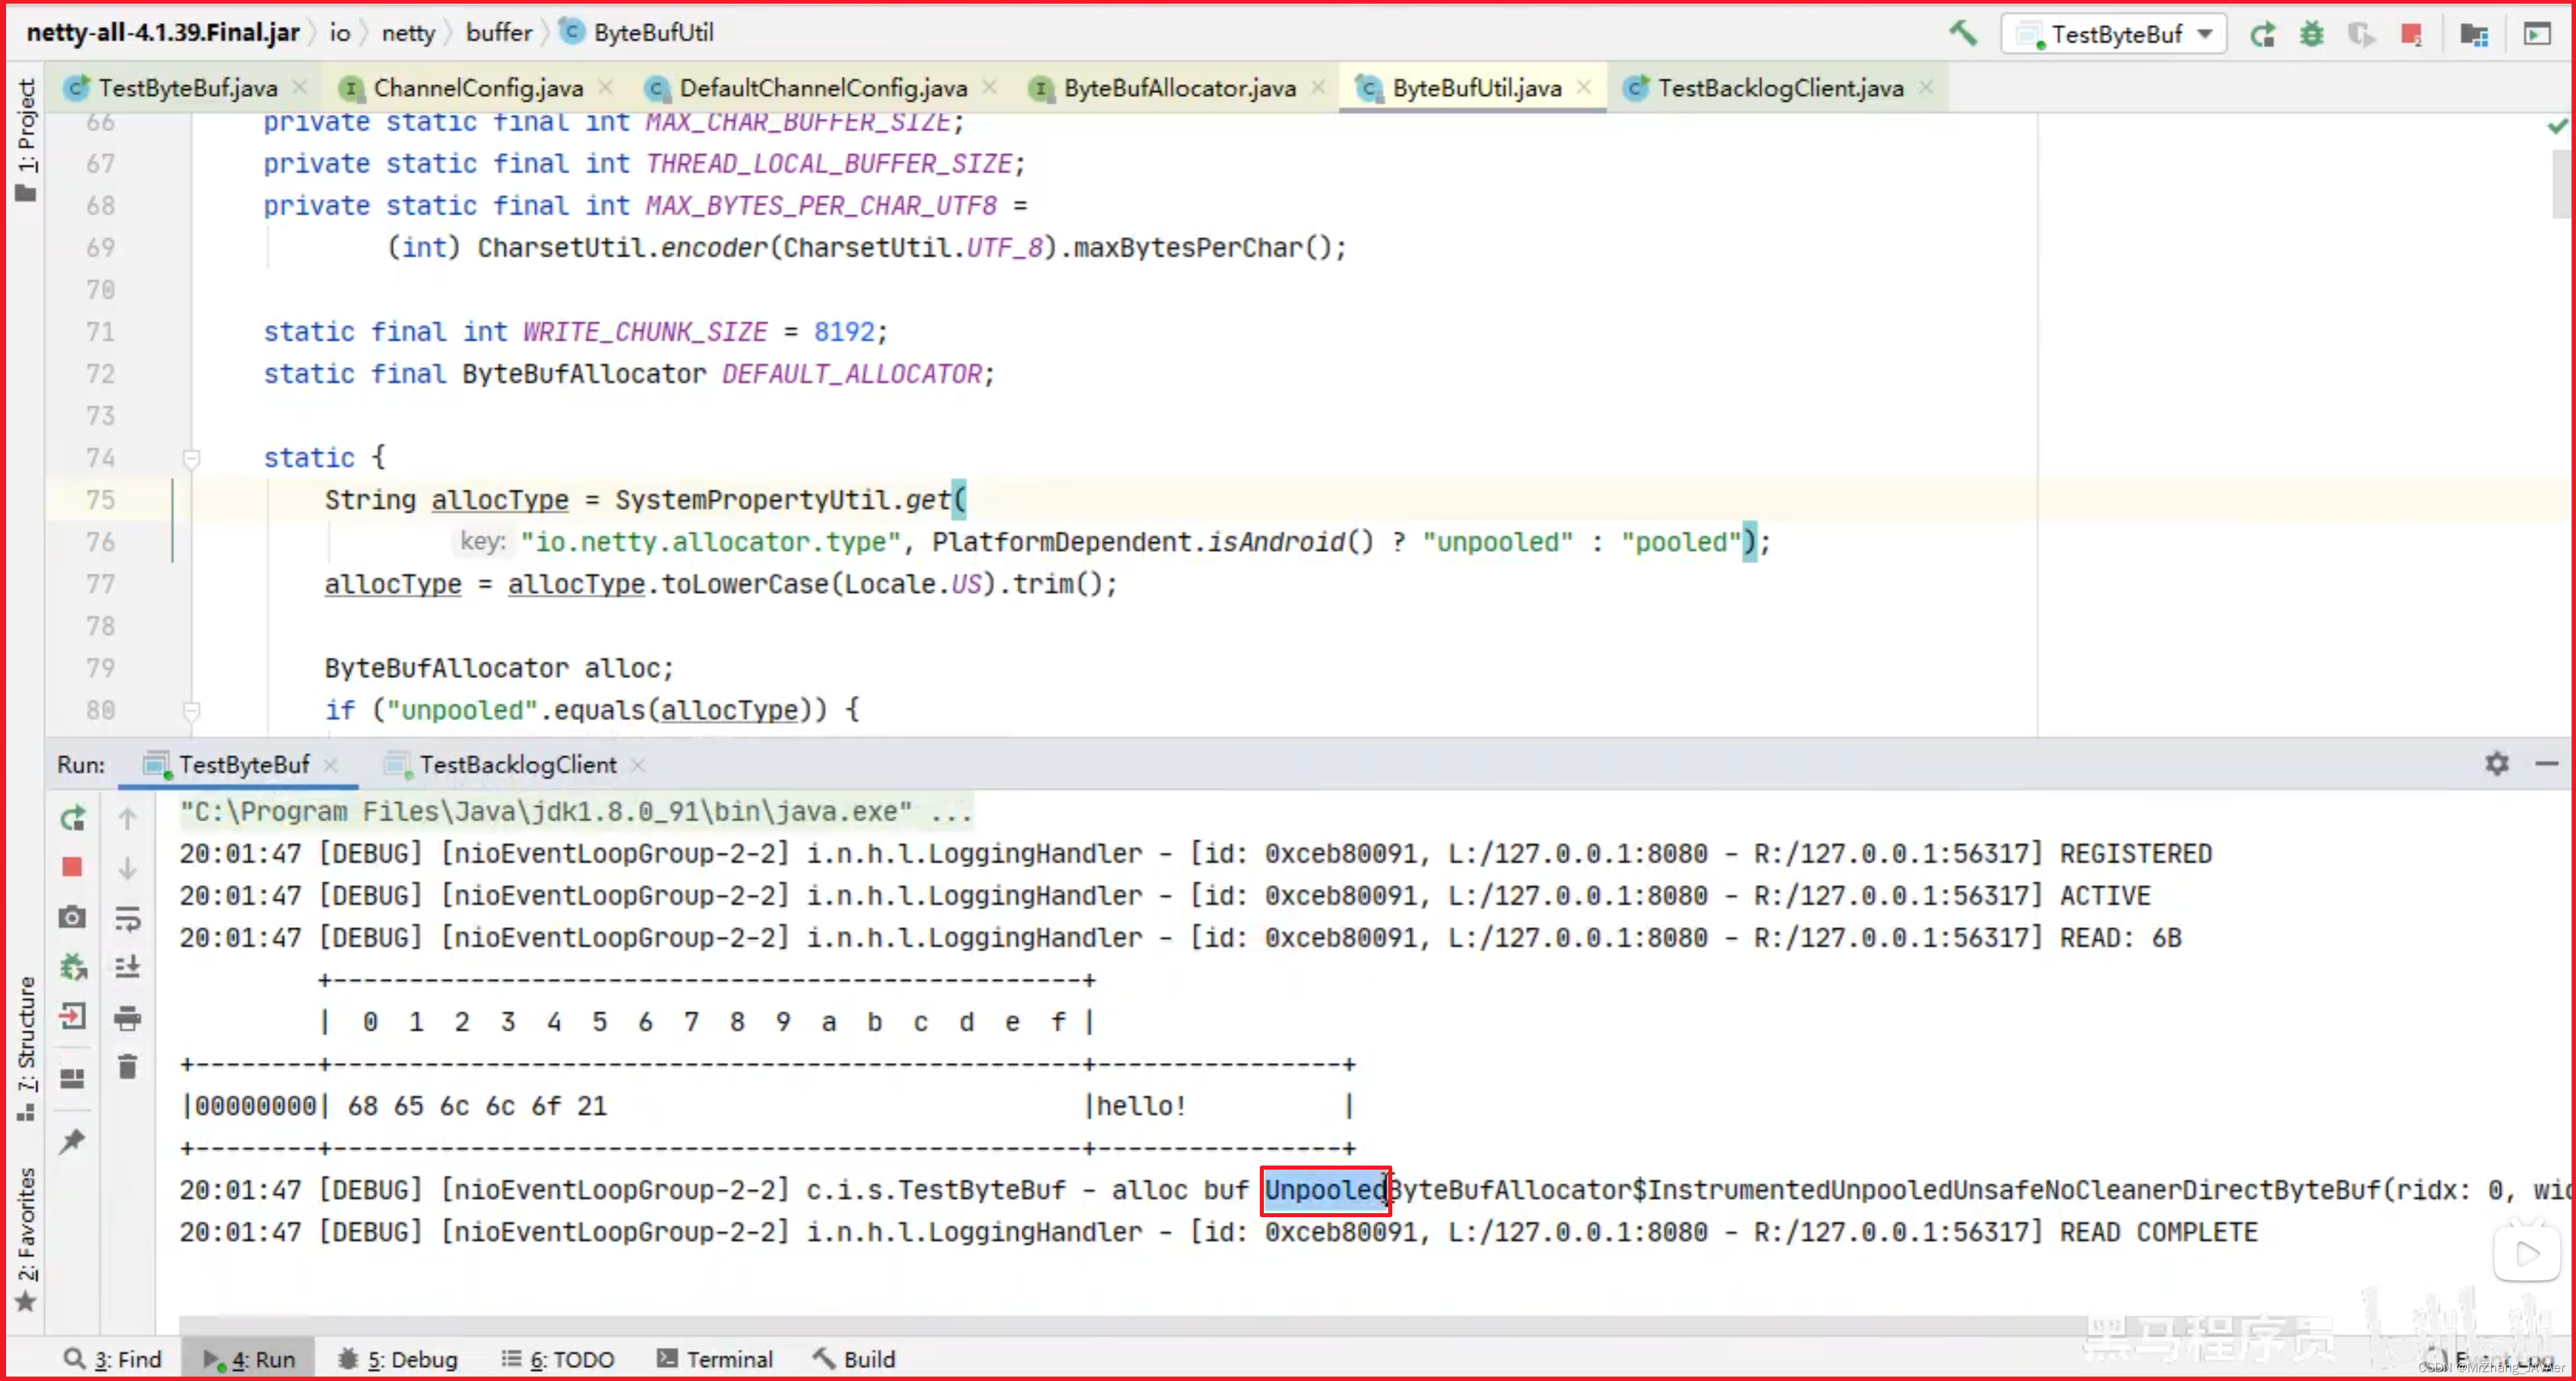Click the hello! text in console dump
The width and height of the screenshot is (2576, 1381).
coord(1141,1106)
